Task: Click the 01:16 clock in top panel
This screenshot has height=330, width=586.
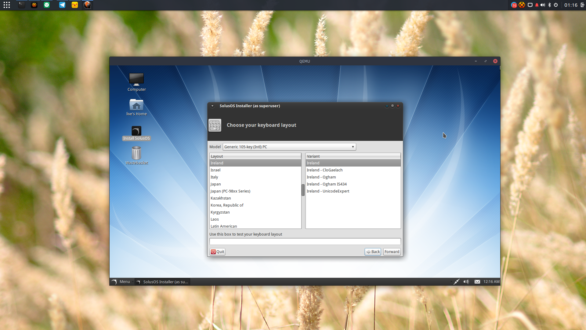Action: pyautogui.click(x=571, y=5)
